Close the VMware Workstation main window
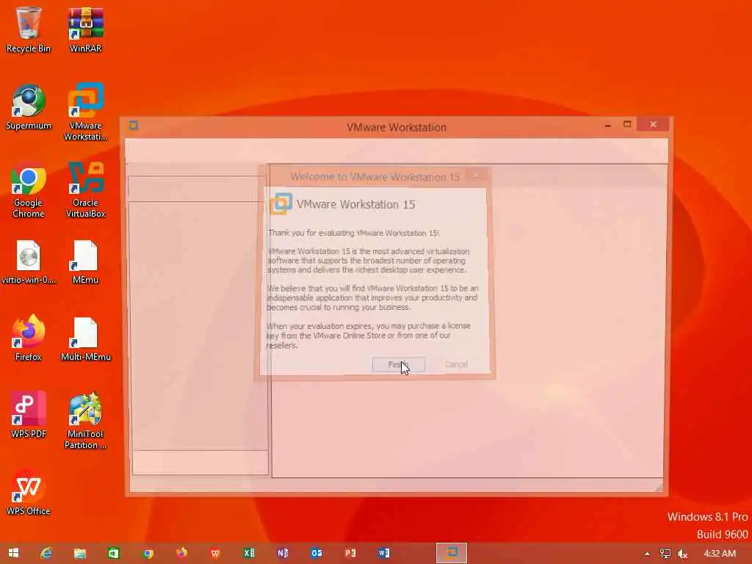The image size is (752, 564). 653,125
